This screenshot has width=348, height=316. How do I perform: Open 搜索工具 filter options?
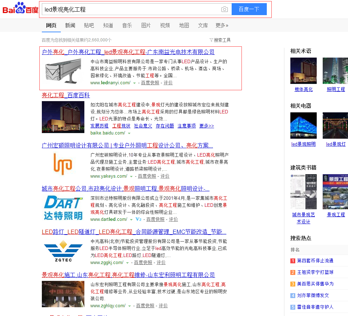(220, 40)
